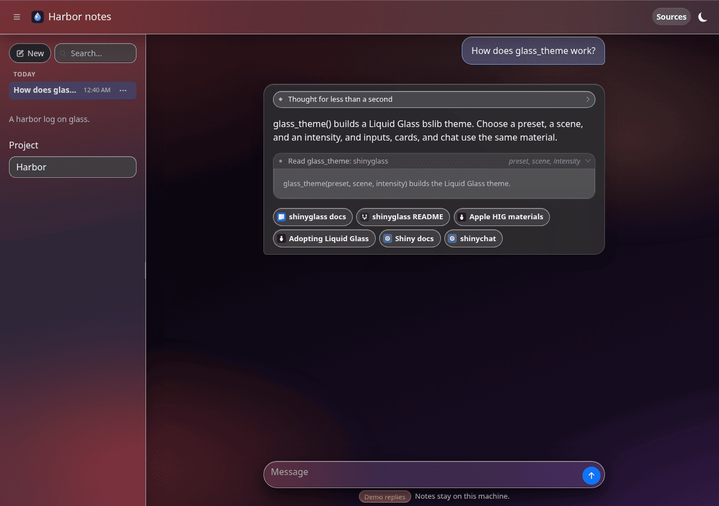
Task: Click the 'Harbor notes' title text
Action: coord(80,17)
